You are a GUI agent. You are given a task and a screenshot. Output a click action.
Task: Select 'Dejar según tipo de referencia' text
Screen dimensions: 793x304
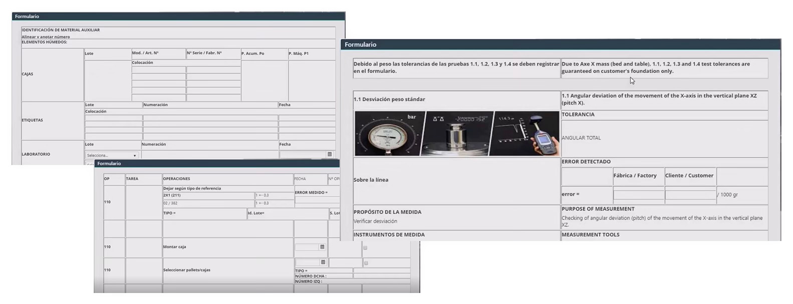click(192, 188)
